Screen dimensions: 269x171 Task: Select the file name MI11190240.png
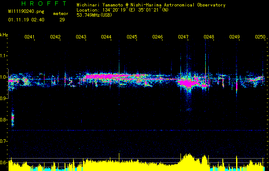click(x=26, y=12)
